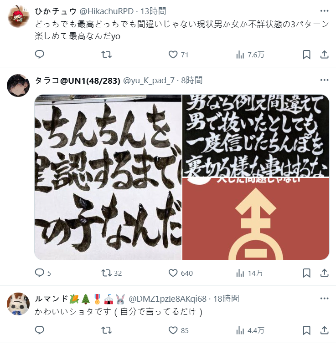This screenshot has width=336, height=344.
Task: View analytics showing 14万 views
Action: (249, 273)
